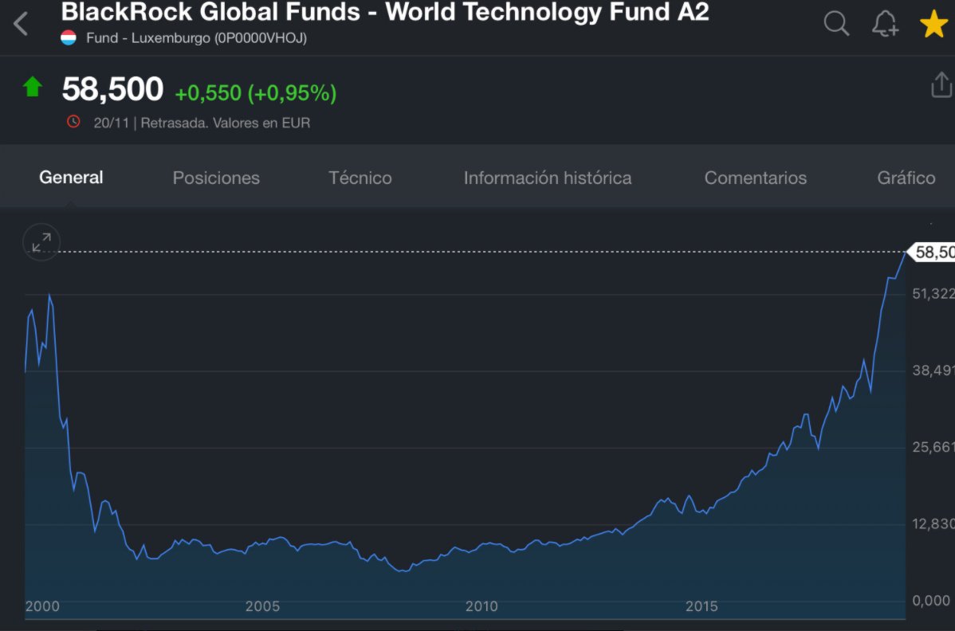The width and height of the screenshot is (955, 631).
Task: Click the 2015 label on chart axis
Action: pyautogui.click(x=702, y=606)
